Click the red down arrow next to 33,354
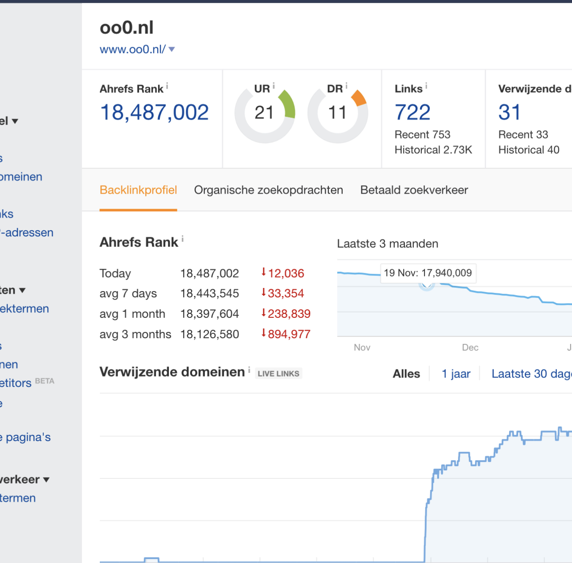This screenshot has width=572, height=563. pos(264,292)
